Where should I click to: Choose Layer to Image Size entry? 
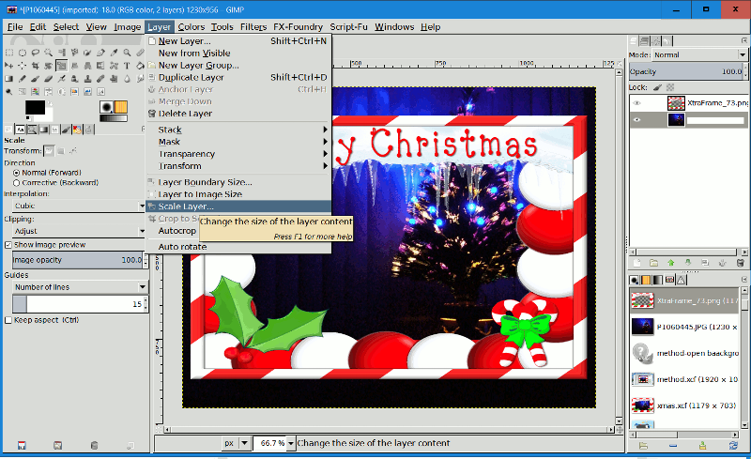238,194
